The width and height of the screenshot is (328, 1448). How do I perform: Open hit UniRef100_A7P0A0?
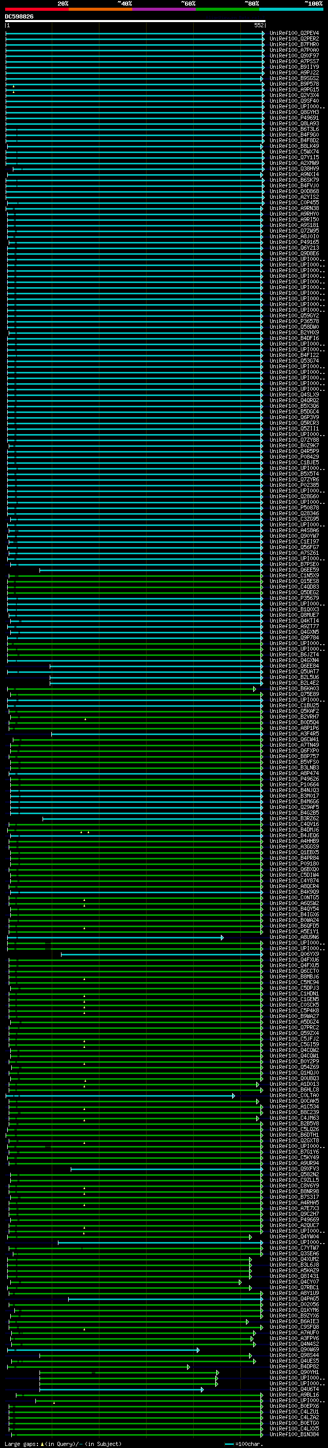294,50
